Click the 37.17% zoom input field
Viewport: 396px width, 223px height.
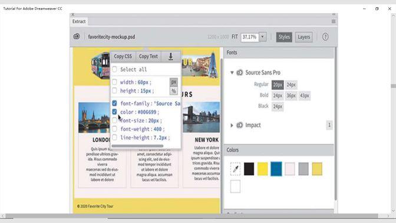pyautogui.click(x=249, y=37)
